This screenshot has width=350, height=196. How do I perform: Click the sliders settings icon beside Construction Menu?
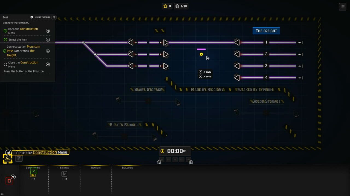19,158
